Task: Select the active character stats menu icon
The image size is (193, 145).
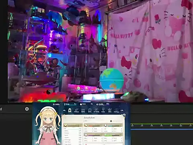Action: tap(70, 110)
